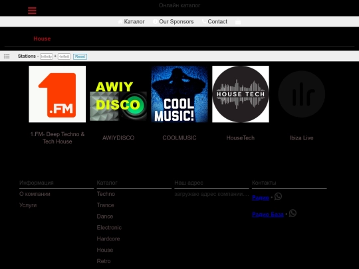359x269 pixels.
Task: Toggle the list view icon
Action: 7,56
